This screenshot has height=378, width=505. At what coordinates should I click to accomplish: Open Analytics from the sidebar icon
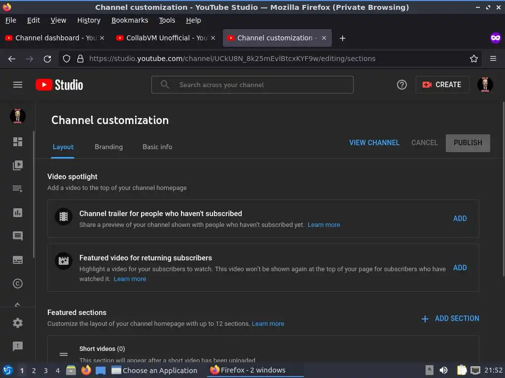coord(18,213)
